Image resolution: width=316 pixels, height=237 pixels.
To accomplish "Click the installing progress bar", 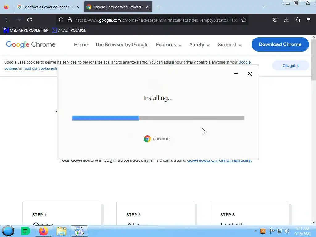I will pos(158,118).
